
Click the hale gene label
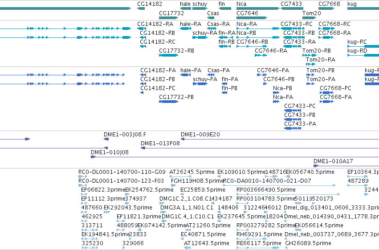185,4
